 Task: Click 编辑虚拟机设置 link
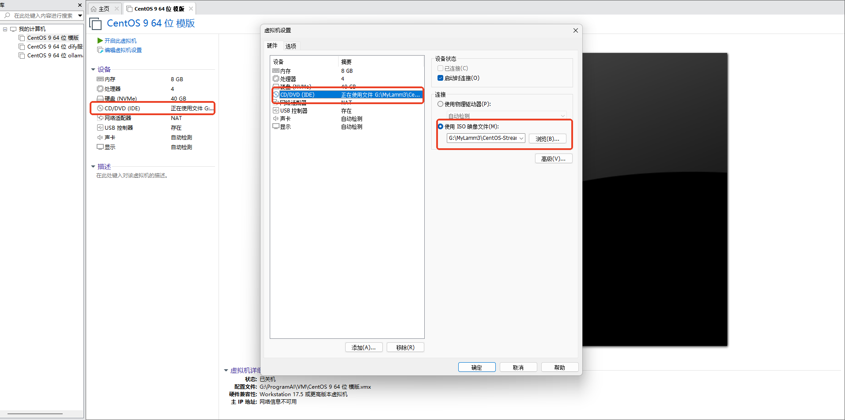(x=123, y=50)
